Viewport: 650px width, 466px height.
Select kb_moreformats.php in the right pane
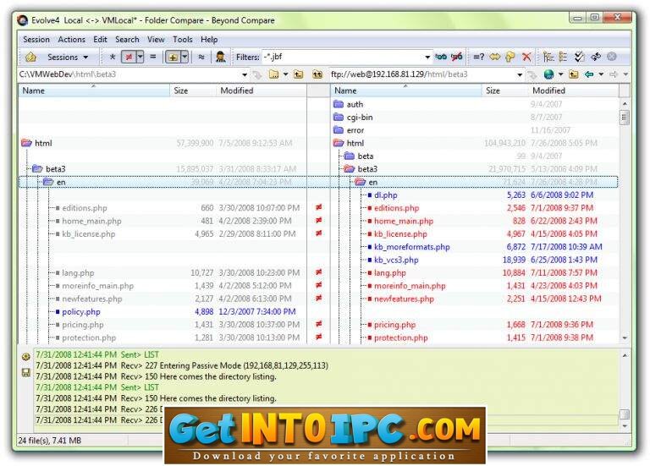tap(411, 247)
